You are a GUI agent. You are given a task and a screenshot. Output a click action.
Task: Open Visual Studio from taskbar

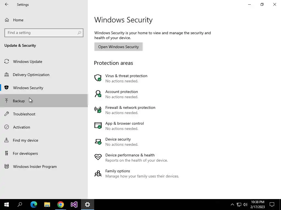74,205
